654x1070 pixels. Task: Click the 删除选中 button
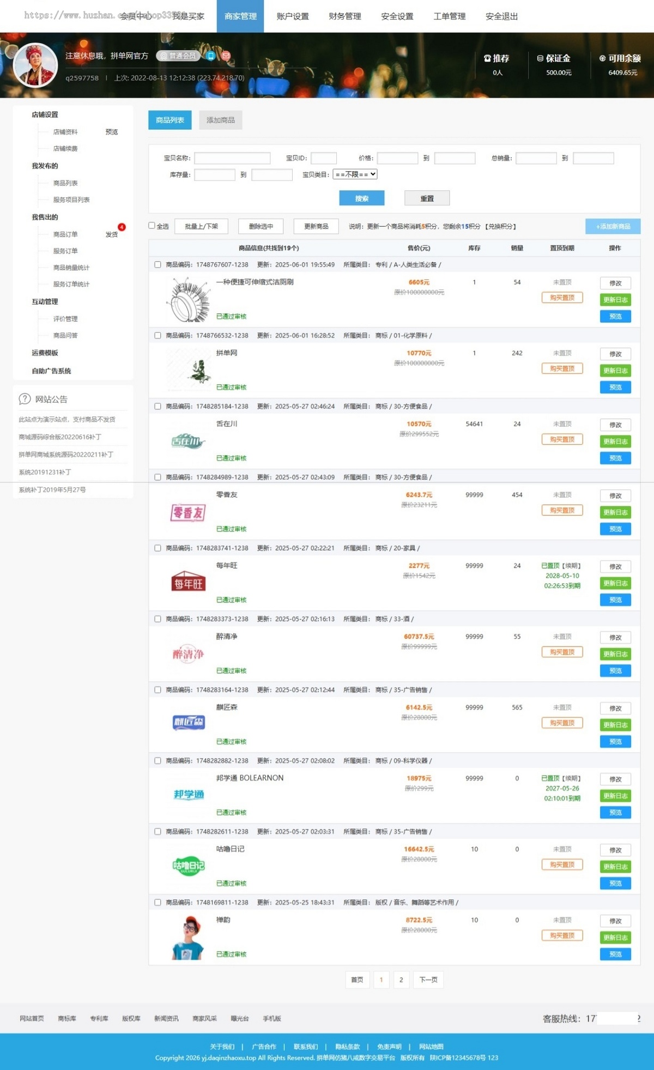pos(261,226)
